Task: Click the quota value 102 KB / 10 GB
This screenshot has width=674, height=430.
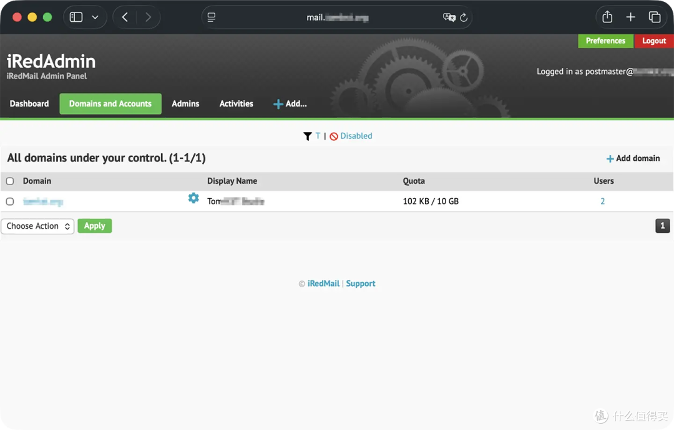Action: click(x=431, y=201)
